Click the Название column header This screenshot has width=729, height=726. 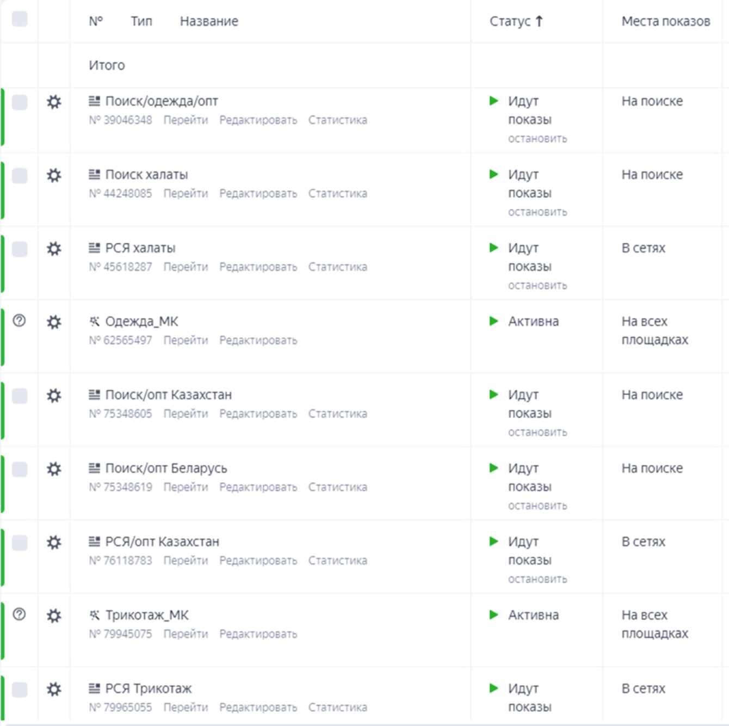[209, 21]
